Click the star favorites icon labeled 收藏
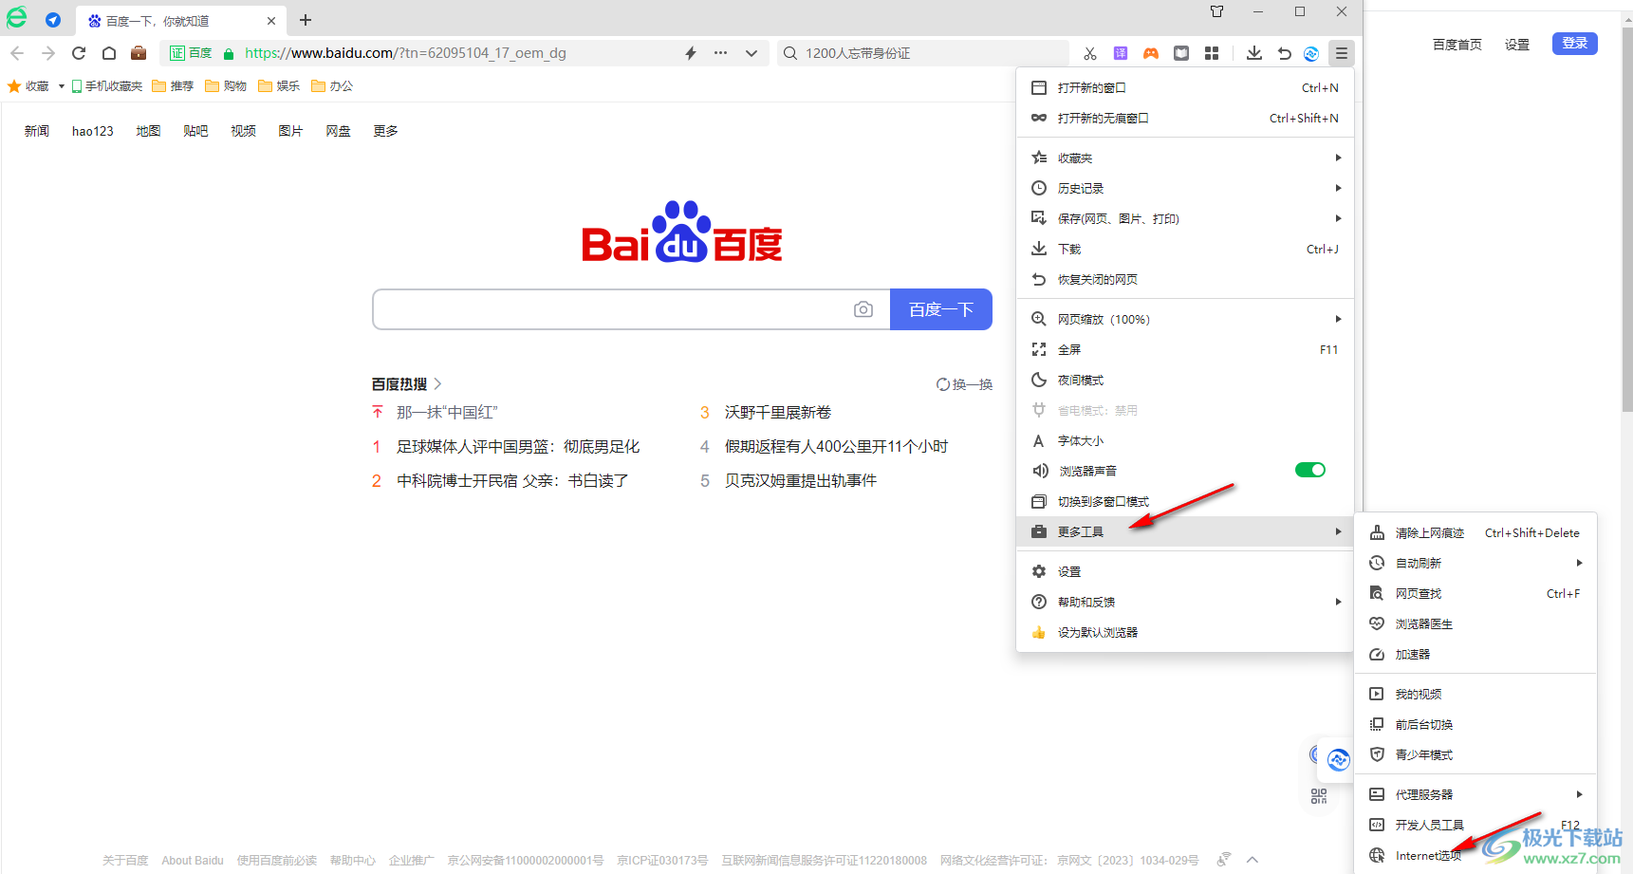Screen dimensions: 1633x874 click(x=28, y=86)
